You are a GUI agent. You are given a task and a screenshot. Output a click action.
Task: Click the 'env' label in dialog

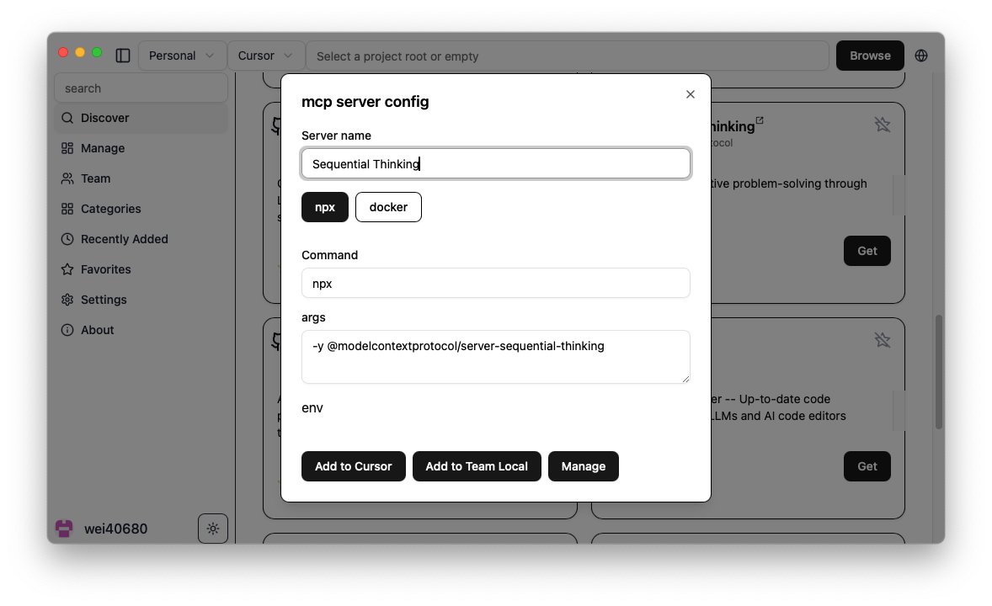tap(312, 408)
